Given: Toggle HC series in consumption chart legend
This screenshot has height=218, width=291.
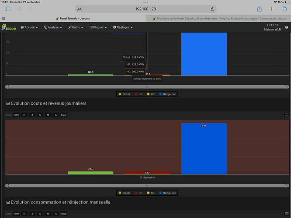Looking at the screenshot, I should [151, 94].
